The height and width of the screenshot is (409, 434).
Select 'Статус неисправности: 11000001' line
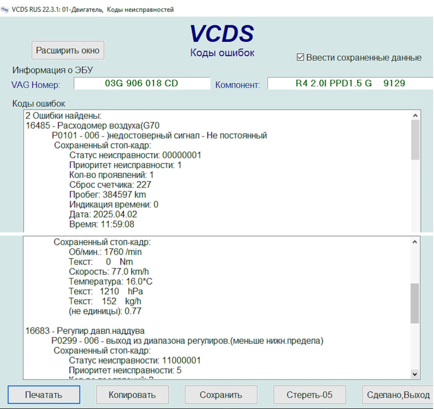tap(135, 361)
